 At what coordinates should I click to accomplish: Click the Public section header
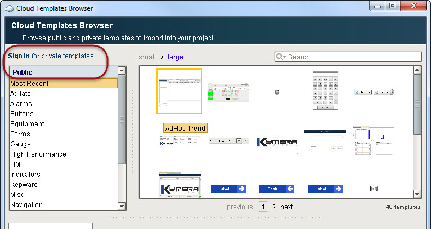[x=23, y=72]
